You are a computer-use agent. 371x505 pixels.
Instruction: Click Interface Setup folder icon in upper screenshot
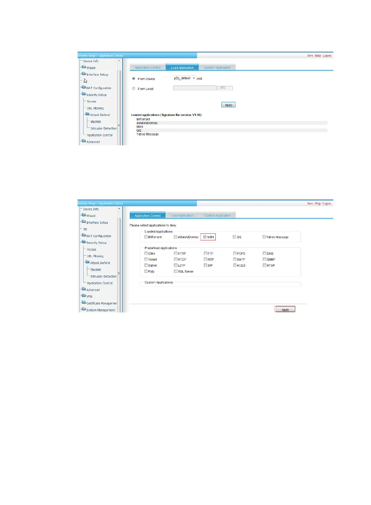(84, 74)
